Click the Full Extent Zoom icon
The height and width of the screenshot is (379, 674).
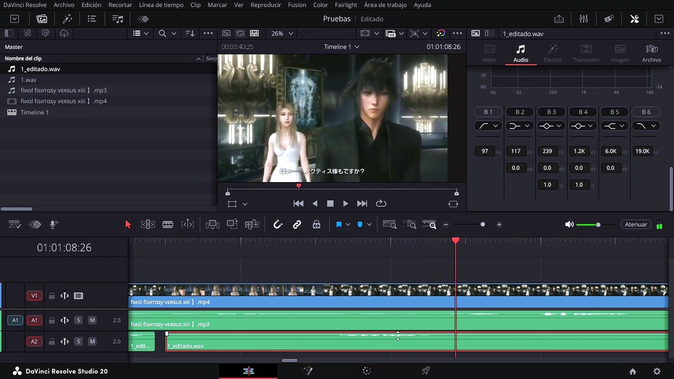390,225
